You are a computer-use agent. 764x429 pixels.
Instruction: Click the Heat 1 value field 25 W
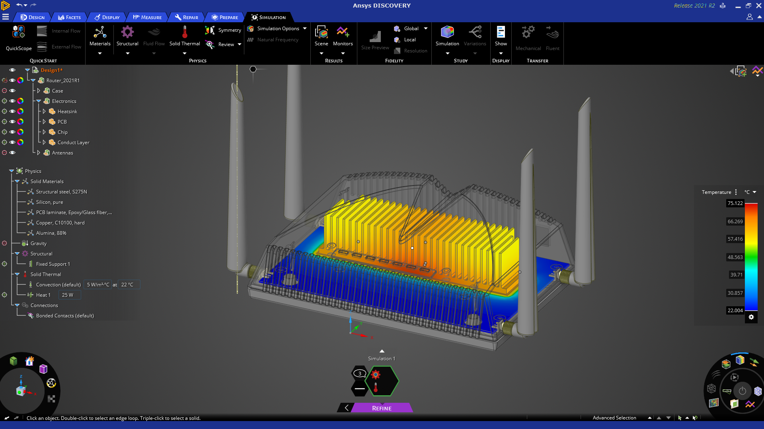coord(69,295)
